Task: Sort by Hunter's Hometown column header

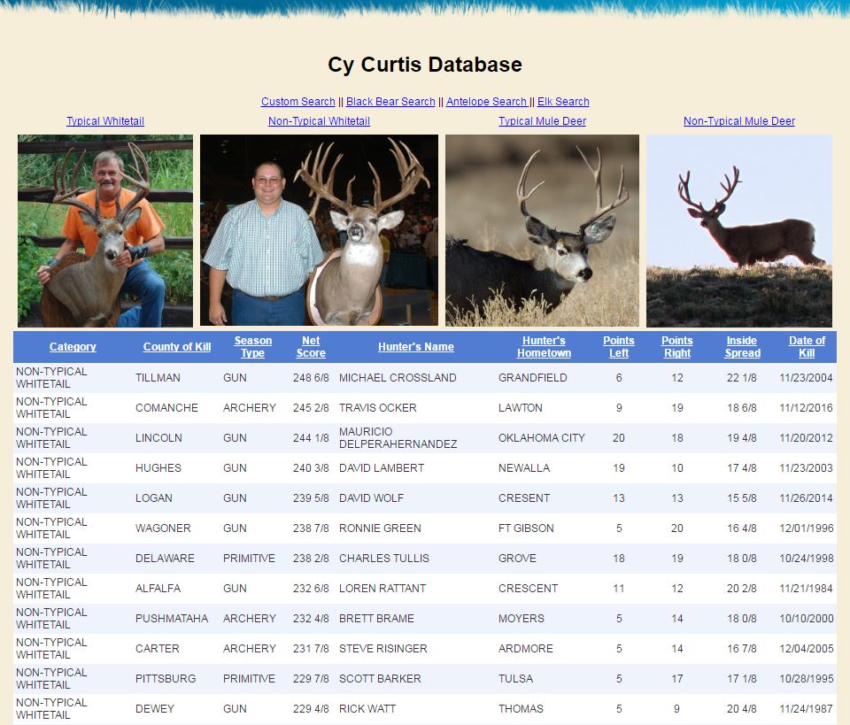Action: [544, 347]
